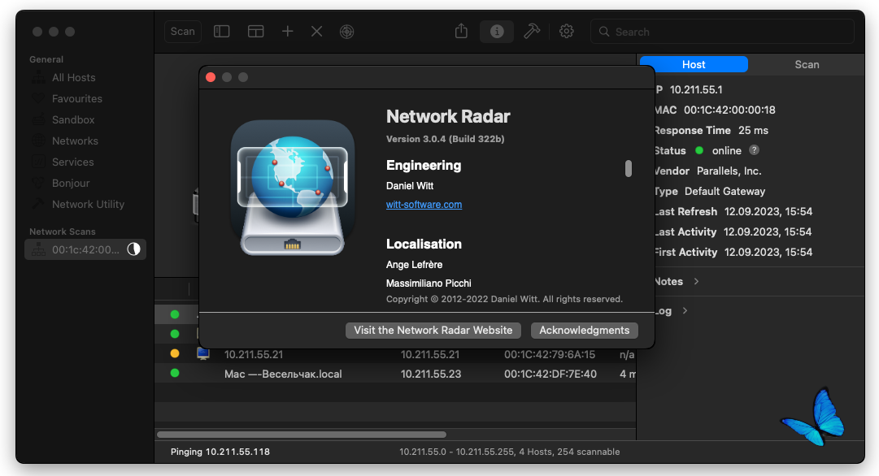The width and height of the screenshot is (879, 476).
Task: Click the computer icon for 10.211.55.21
Action: tap(203, 354)
